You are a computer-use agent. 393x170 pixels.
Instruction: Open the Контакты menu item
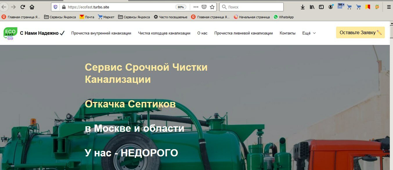(288, 33)
